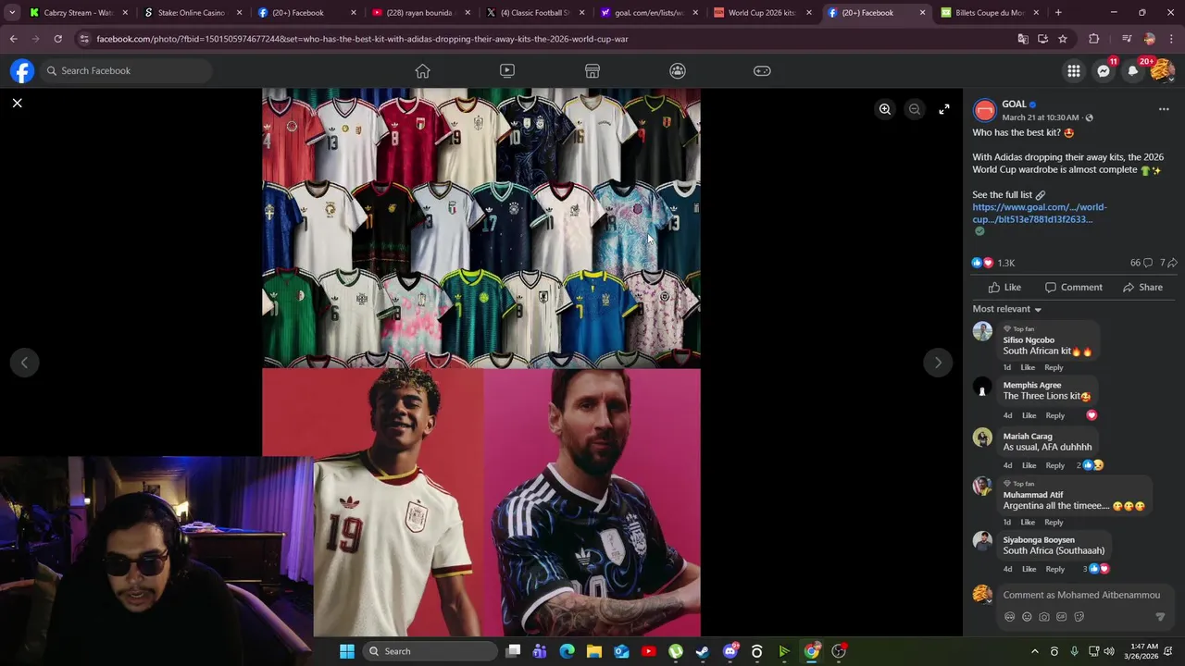Viewport: 1185px width, 666px height.
Task: Reply to Mariah Carag's comment
Action: [x=1054, y=466]
